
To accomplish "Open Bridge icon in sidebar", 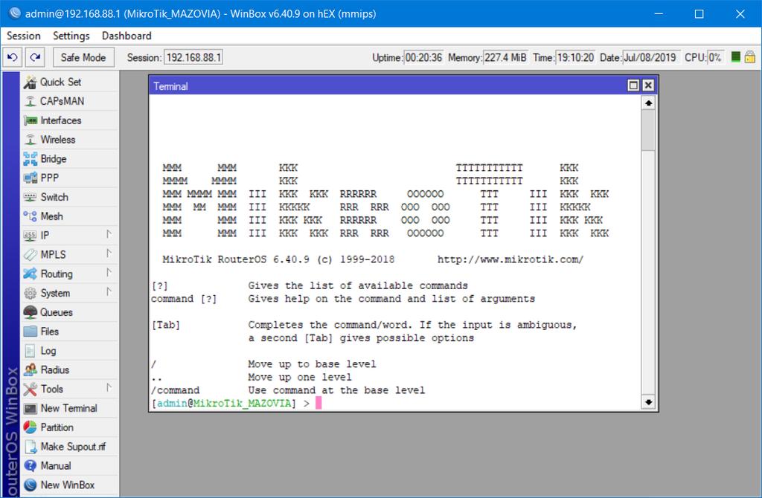I will click(30, 159).
